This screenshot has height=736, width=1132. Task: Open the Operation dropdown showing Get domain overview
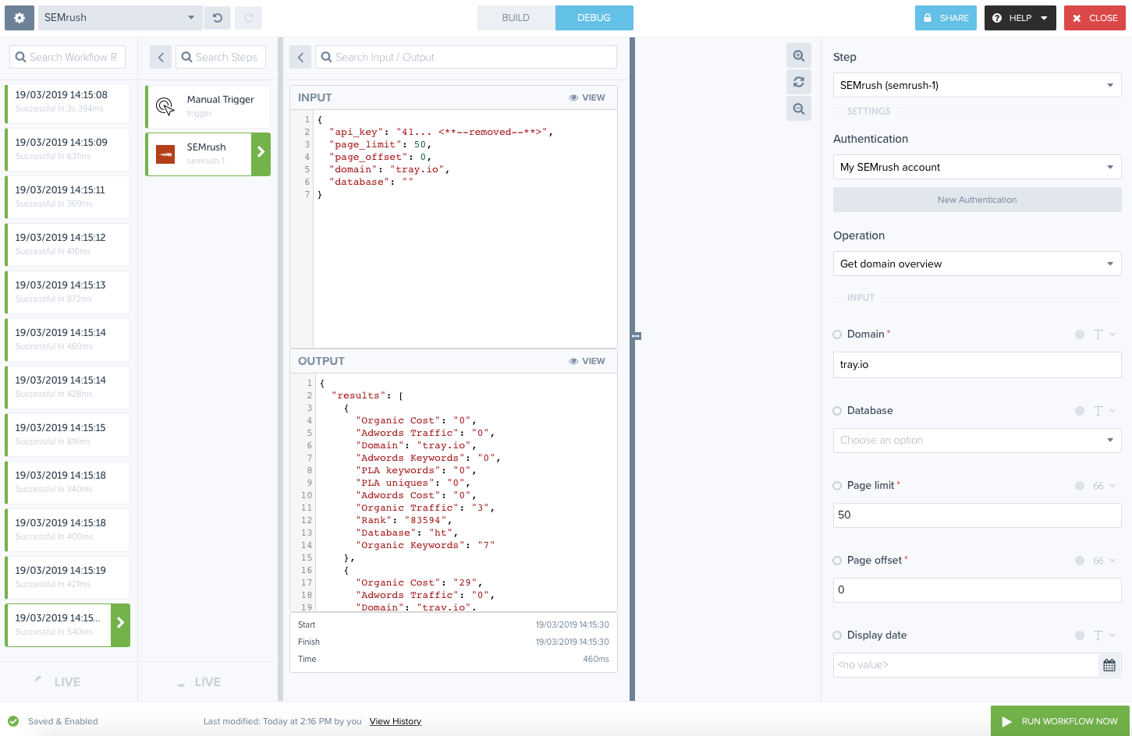click(977, 264)
